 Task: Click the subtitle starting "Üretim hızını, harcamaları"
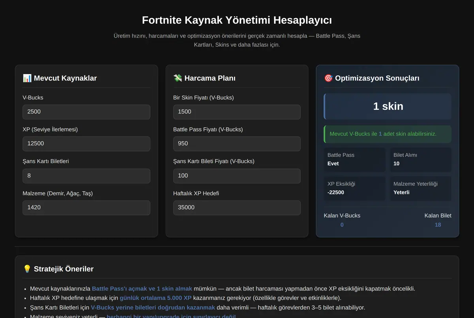point(237,40)
